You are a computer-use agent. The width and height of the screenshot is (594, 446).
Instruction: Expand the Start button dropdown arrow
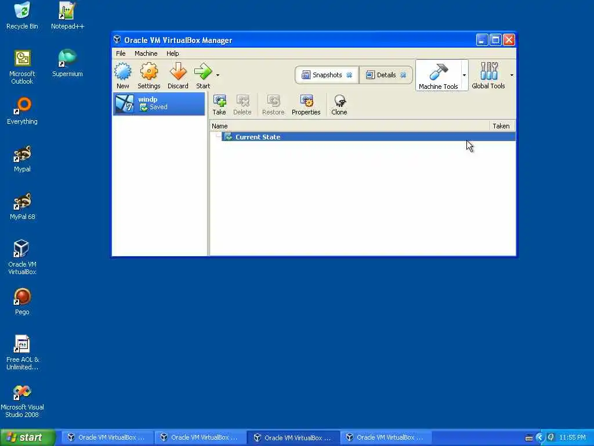(x=218, y=75)
